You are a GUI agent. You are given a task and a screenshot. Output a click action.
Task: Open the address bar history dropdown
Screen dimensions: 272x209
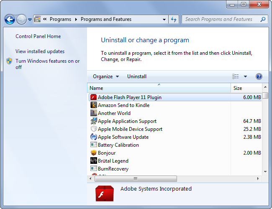[164, 19]
